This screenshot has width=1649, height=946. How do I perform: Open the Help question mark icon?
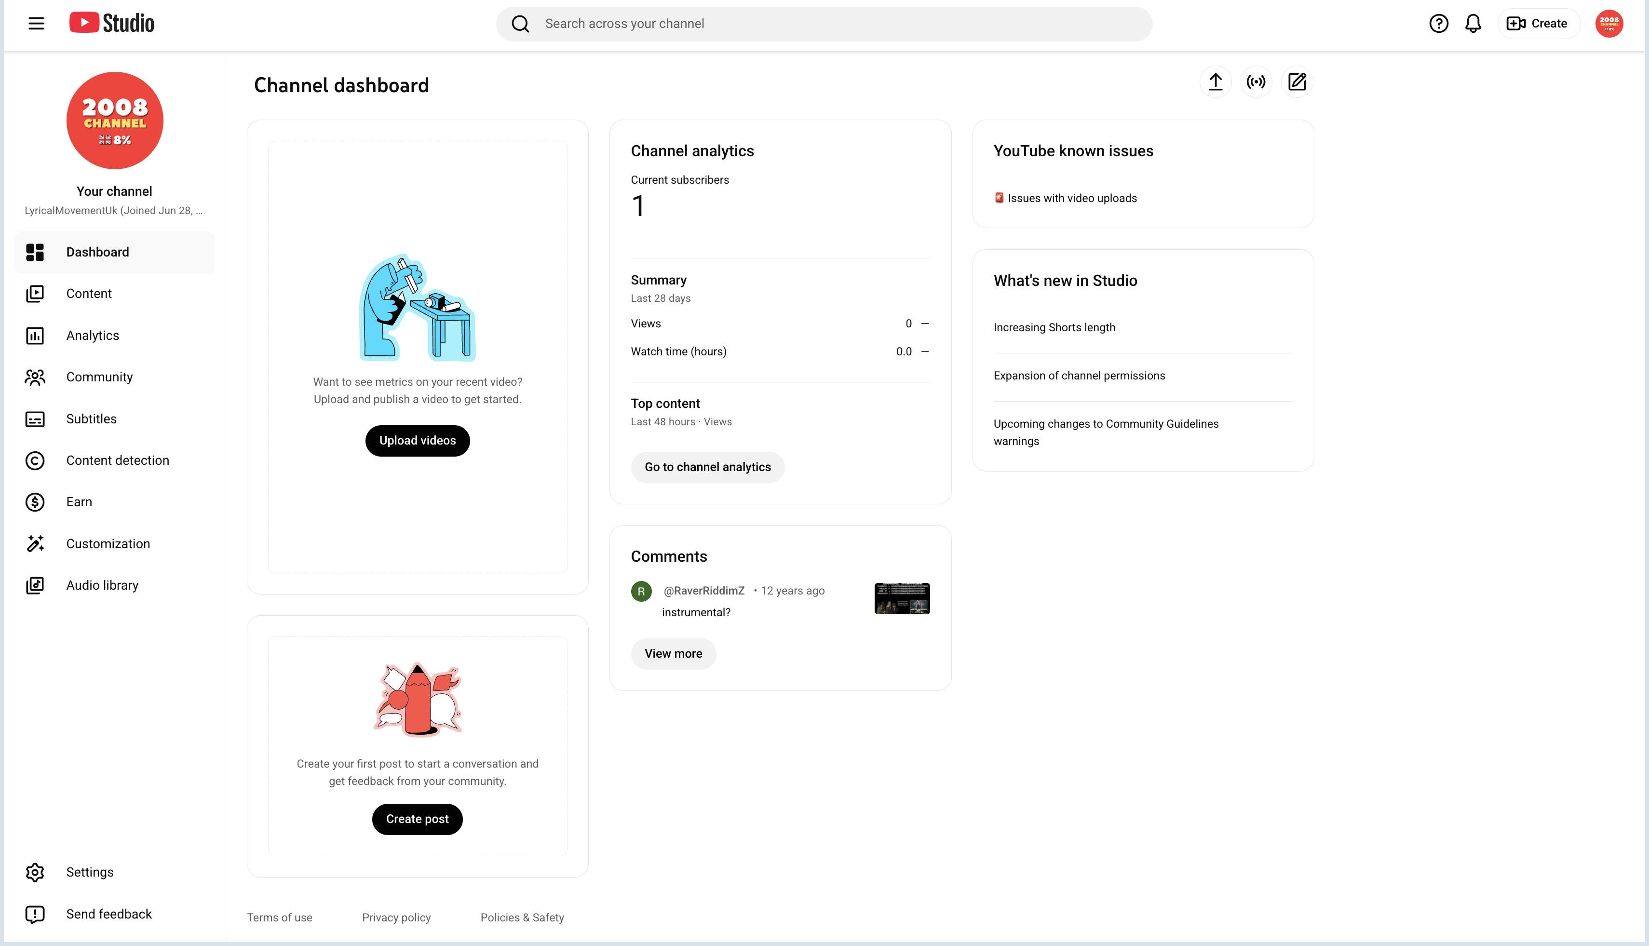coord(1438,24)
